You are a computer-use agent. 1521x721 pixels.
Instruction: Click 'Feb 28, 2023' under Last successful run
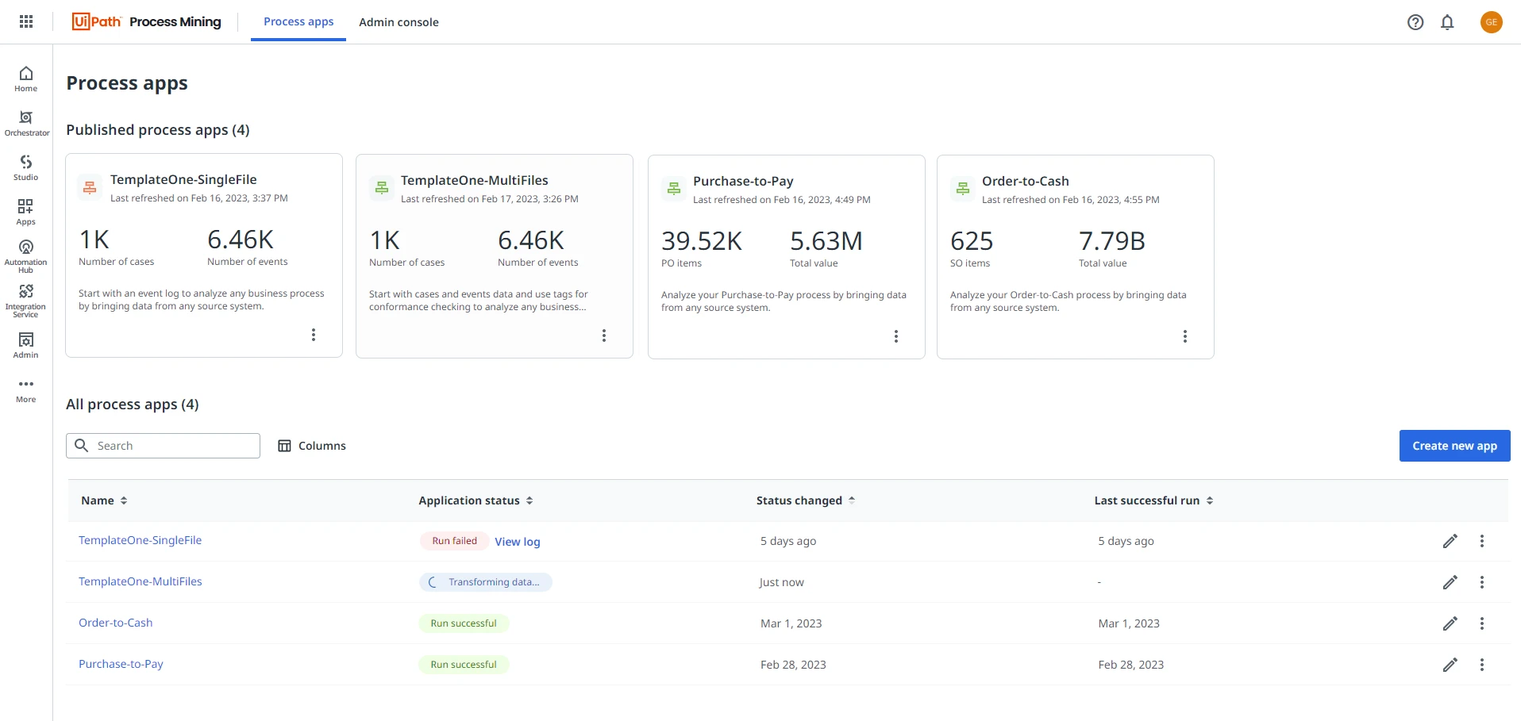pos(1130,665)
